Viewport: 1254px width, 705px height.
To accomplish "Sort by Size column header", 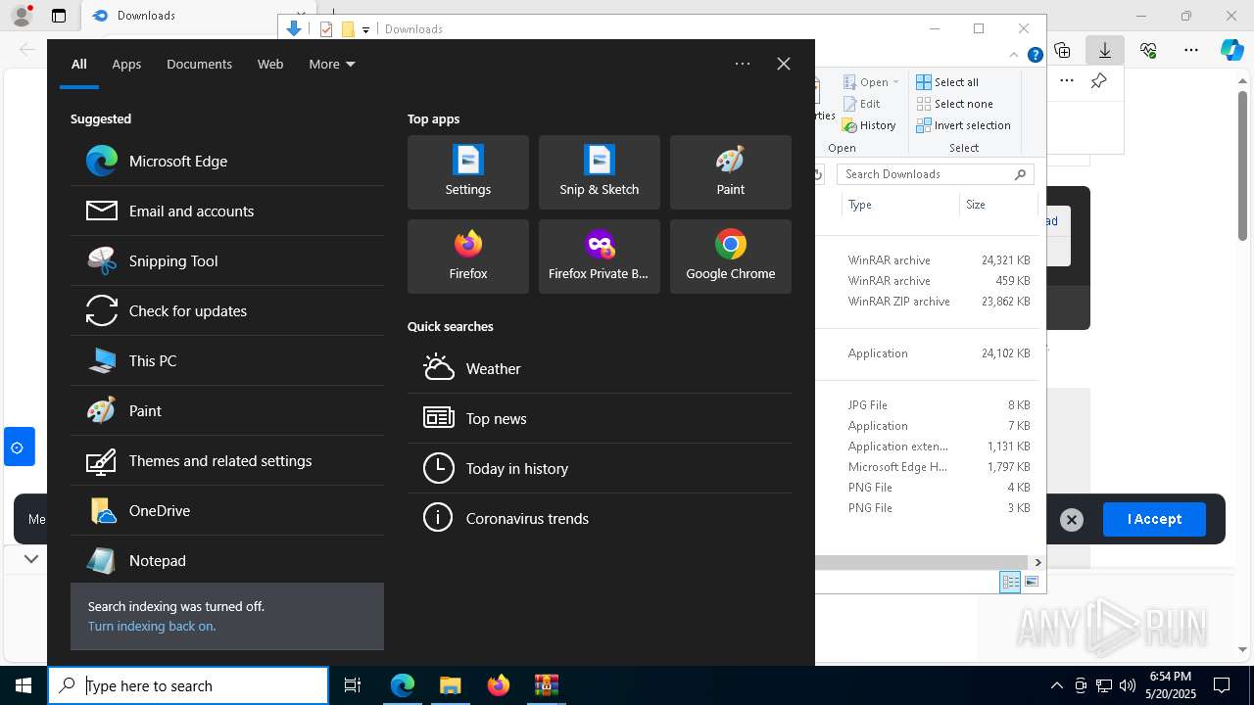I will click(997, 205).
